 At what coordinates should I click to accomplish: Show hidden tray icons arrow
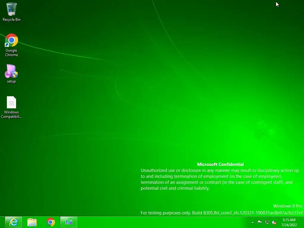(252, 222)
